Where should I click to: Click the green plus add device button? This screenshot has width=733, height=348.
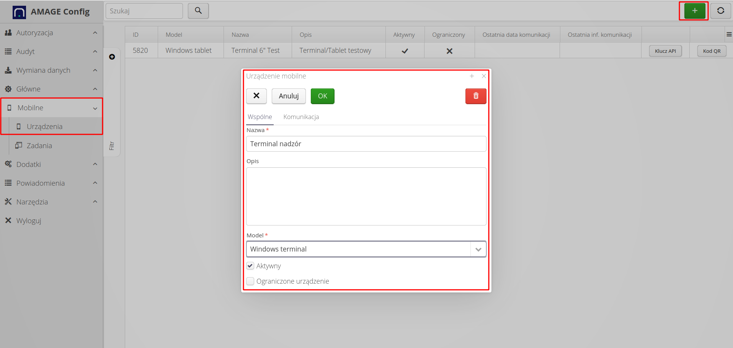(694, 11)
